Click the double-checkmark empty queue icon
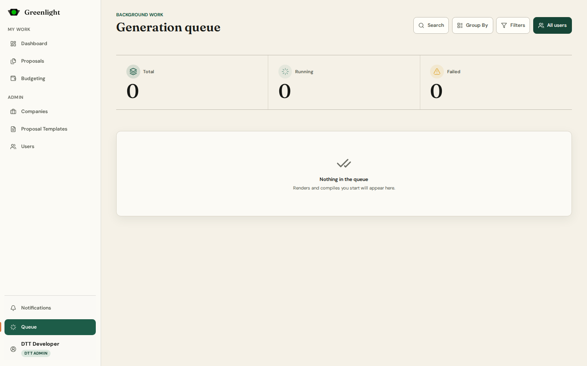587x366 pixels. pyautogui.click(x=344, y=163)
